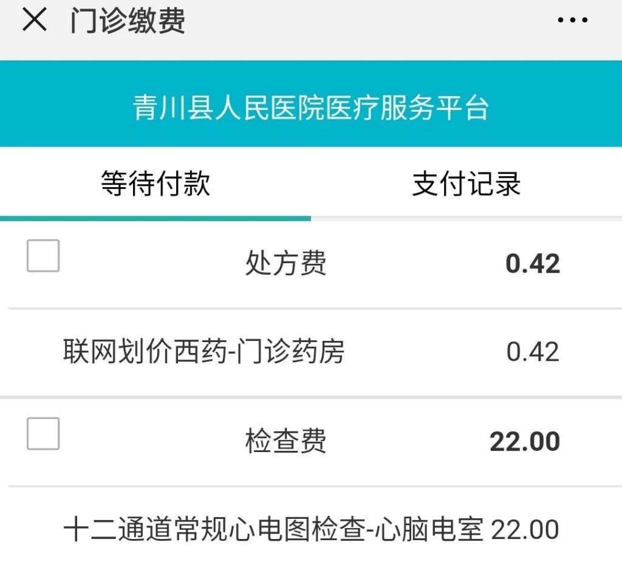622x573 pixels.
Task: Open the 十二通道常规心电图检查-心脑电室 item
Action: tap(273, 530)
